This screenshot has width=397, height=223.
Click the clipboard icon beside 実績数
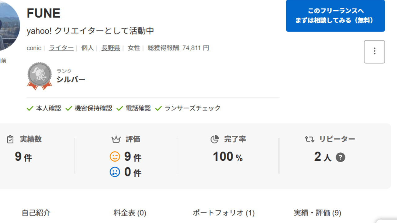click(x=10, y=139)
